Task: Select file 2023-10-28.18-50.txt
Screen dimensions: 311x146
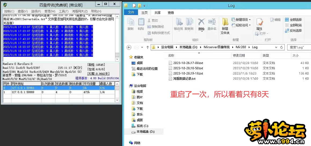Action: click(x=188, y=68)
